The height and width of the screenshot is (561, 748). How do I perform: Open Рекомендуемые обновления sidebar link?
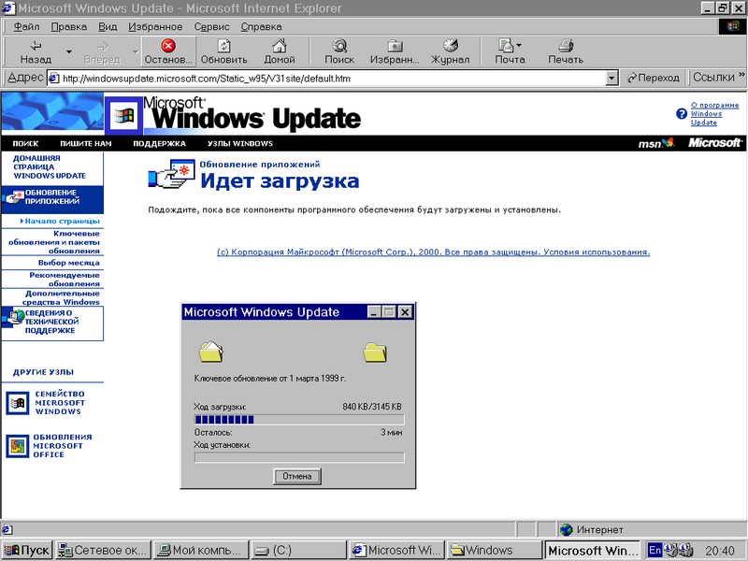65,280
